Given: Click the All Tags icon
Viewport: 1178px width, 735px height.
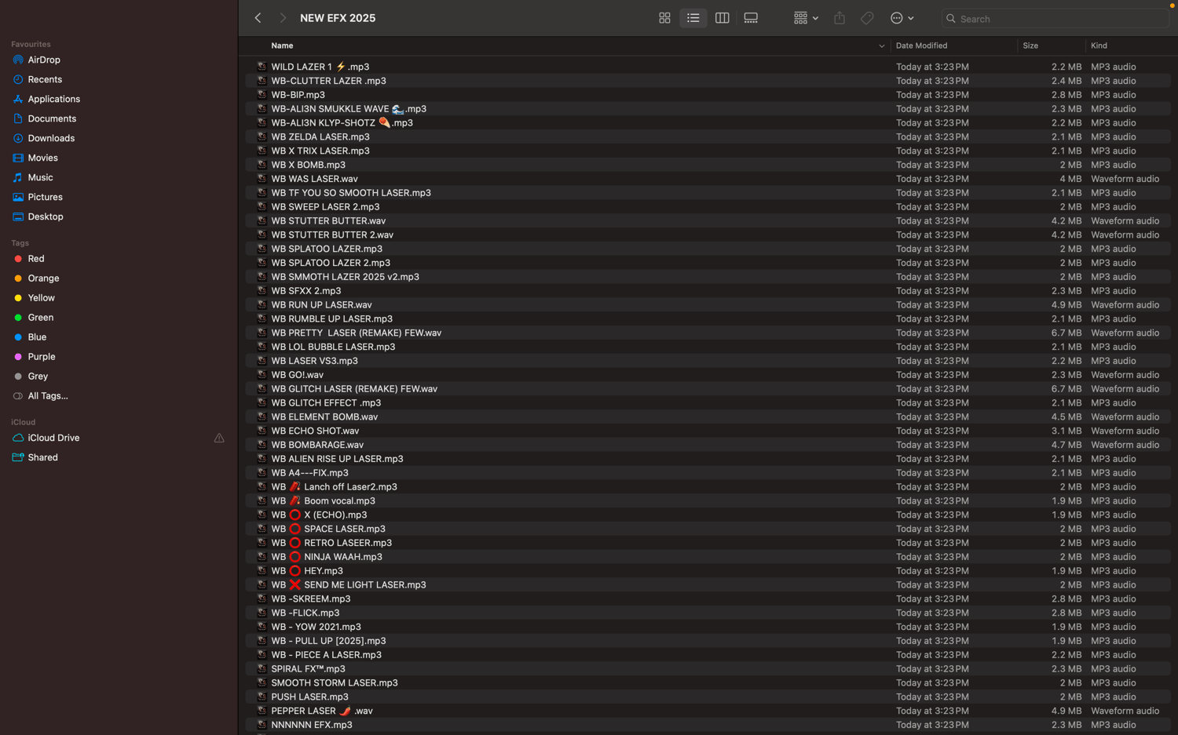Looking at the screenshot, I should (18, 396).
